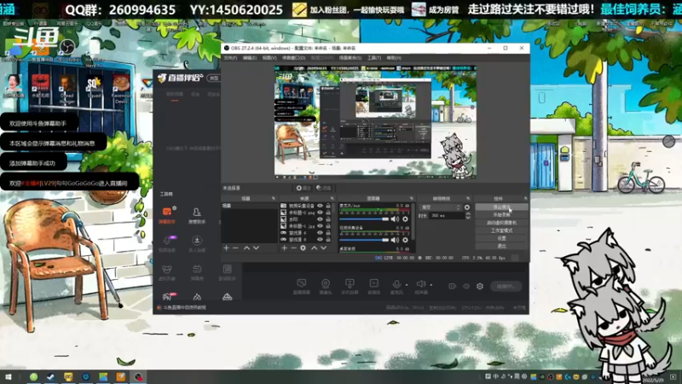Click 开始录制 to start recording

coord(501,215)
